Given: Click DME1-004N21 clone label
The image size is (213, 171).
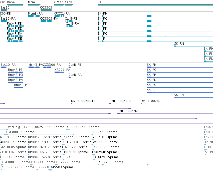Looking at the screenshot, I should click(x=128, y=111).
